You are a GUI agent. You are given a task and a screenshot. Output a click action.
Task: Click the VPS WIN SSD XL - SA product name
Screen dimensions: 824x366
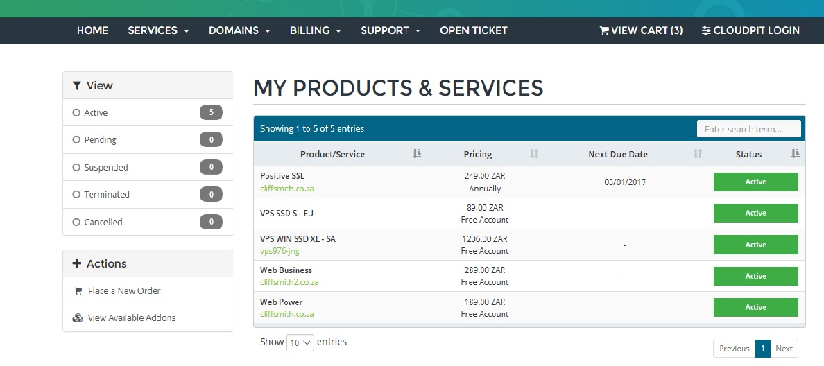click(x=298, y=239)
